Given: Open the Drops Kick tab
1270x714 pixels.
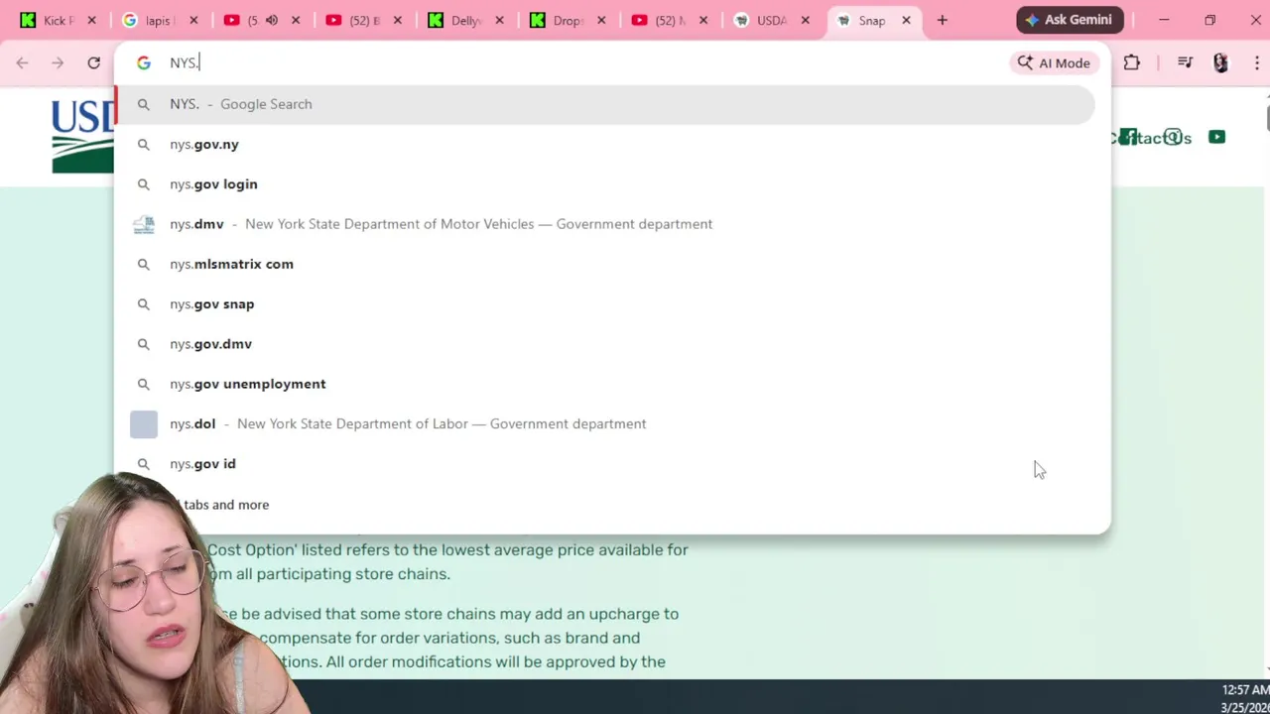Looking at the screenshot, I should tap(567, 20).
